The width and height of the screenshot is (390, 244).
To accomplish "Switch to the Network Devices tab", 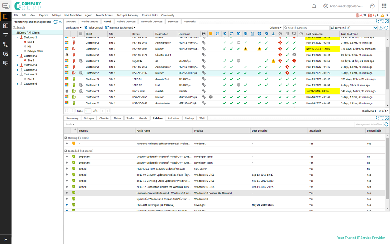I will point(152,22).
